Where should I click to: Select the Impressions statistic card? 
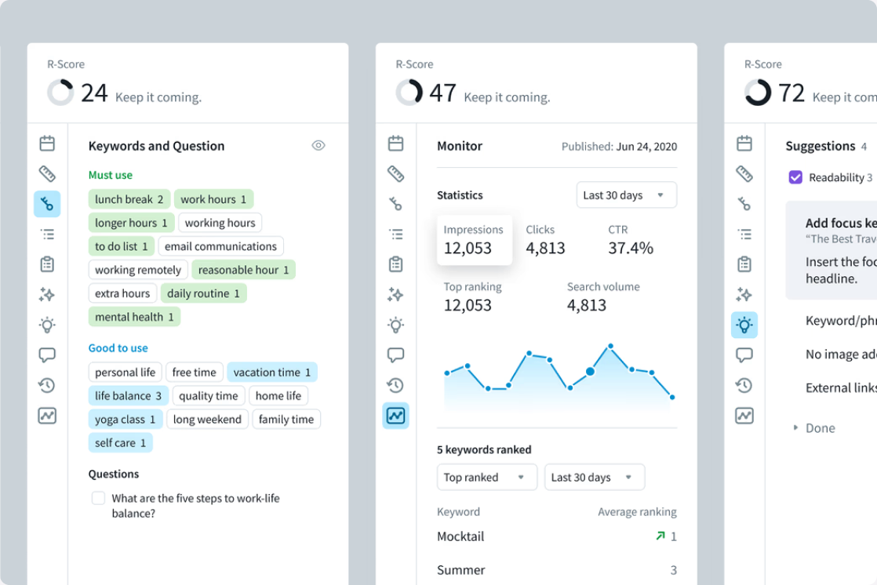point(475,240)
